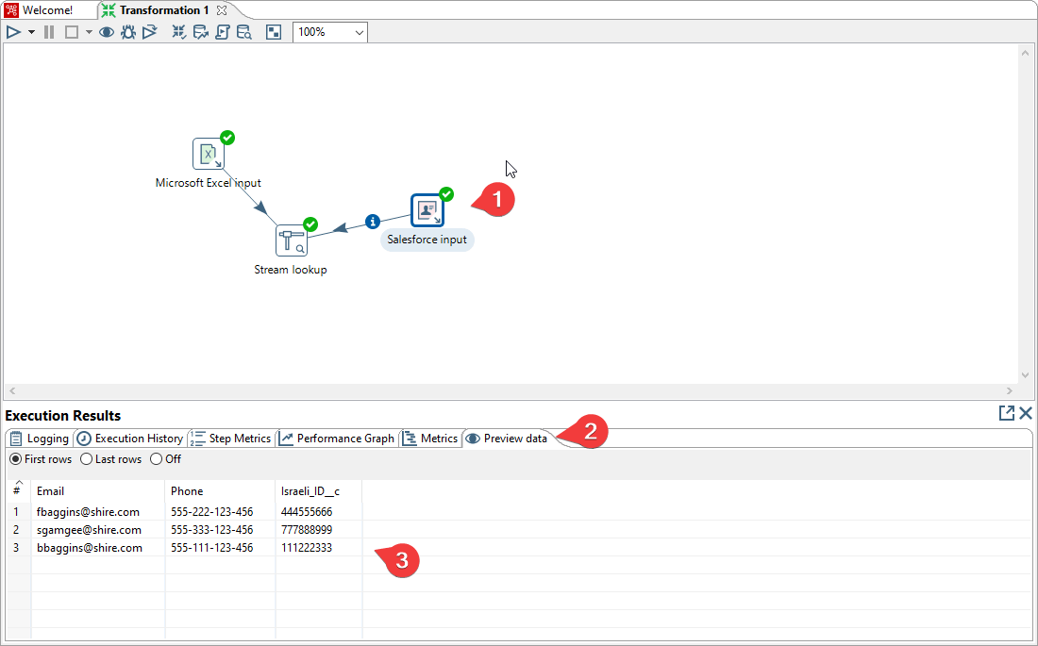
Task: Select the Stream lookup step
Action: [x=291, y=240]
